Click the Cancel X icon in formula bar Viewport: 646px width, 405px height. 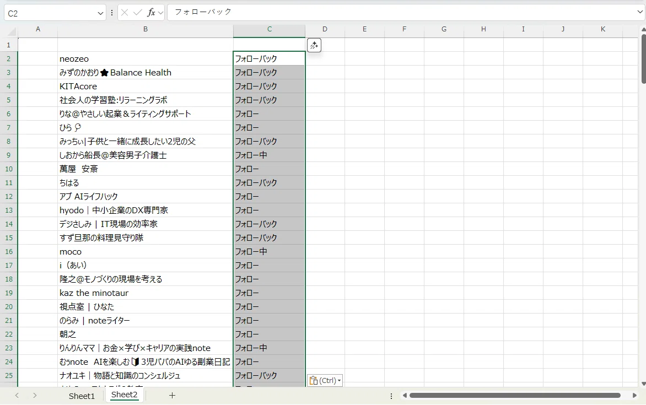point(125,13)
